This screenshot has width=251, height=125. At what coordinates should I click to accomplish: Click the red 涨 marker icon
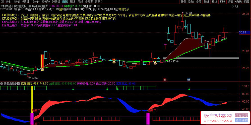[165, 80]
